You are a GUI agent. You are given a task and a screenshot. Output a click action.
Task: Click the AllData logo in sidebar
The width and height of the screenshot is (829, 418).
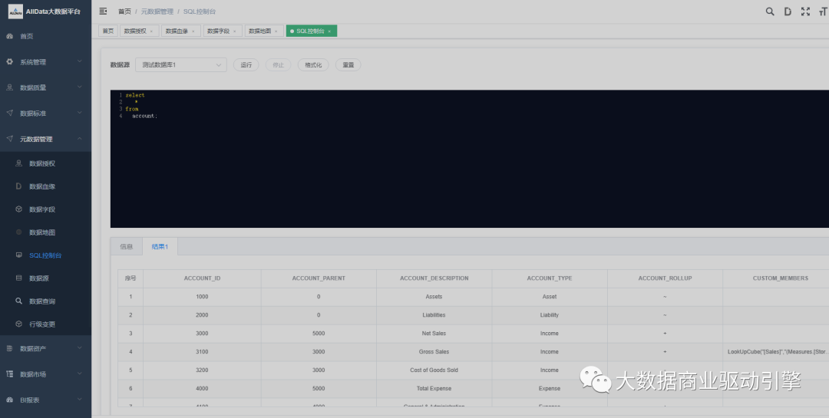point(15,12)
